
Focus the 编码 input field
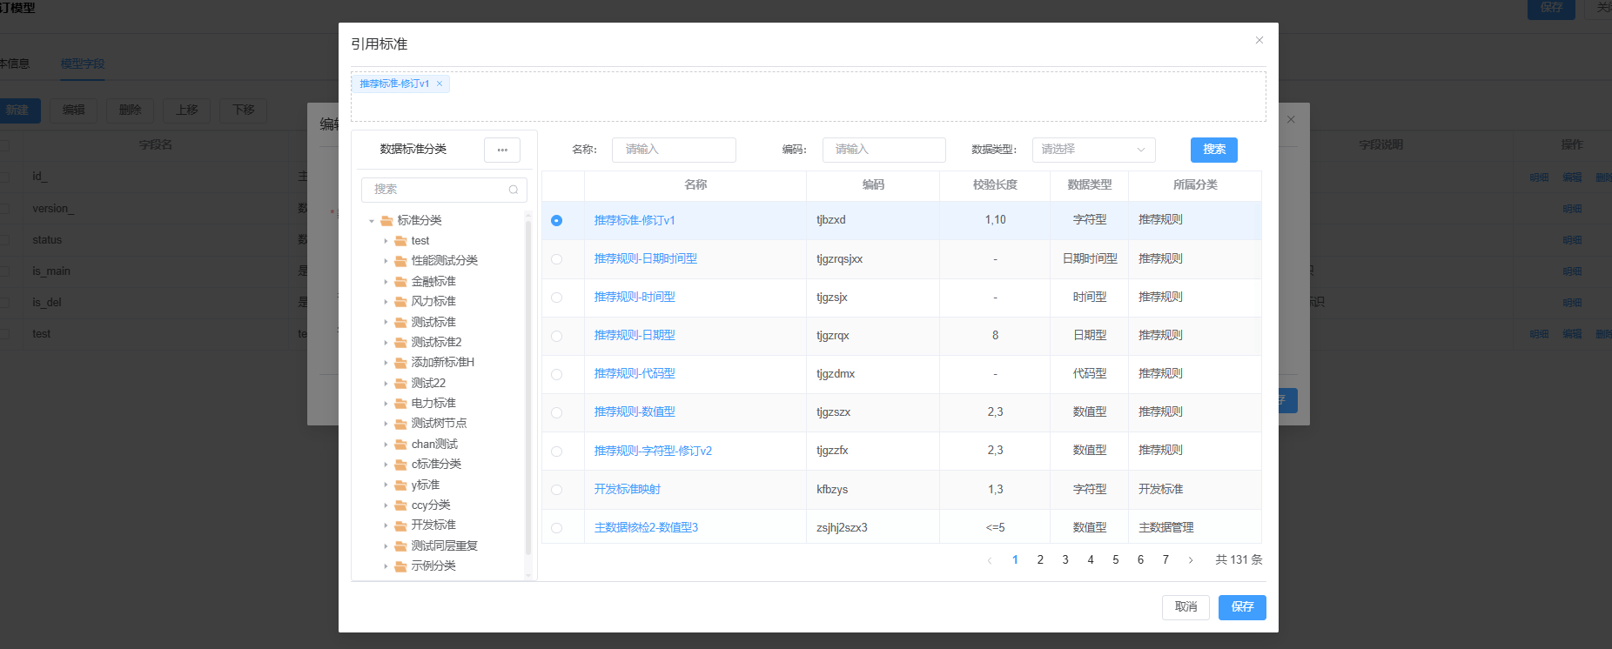[x=883, y=150]
